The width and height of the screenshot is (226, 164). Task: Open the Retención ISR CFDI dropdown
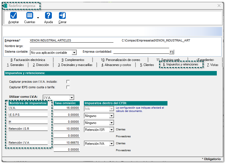[111, 129]
